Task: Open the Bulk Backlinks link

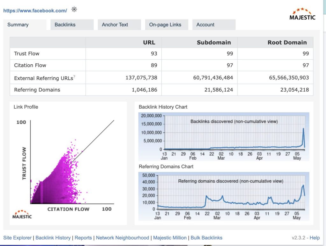Action: click(x=206, y=238)
